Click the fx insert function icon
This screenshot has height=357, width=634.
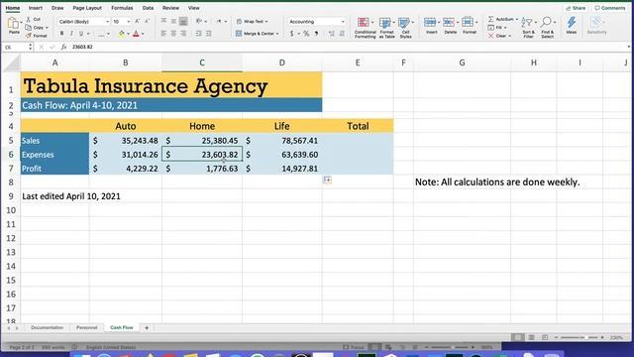coord(63,47)
